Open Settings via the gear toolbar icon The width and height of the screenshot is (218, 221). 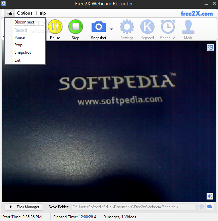point(127,26)
